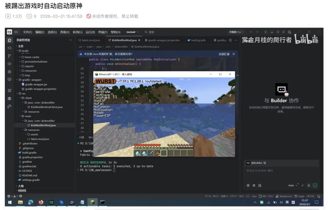Click the robot agent icon in the sidebar
The width and height of the screenshot is (328, 210).
point(9,98)
